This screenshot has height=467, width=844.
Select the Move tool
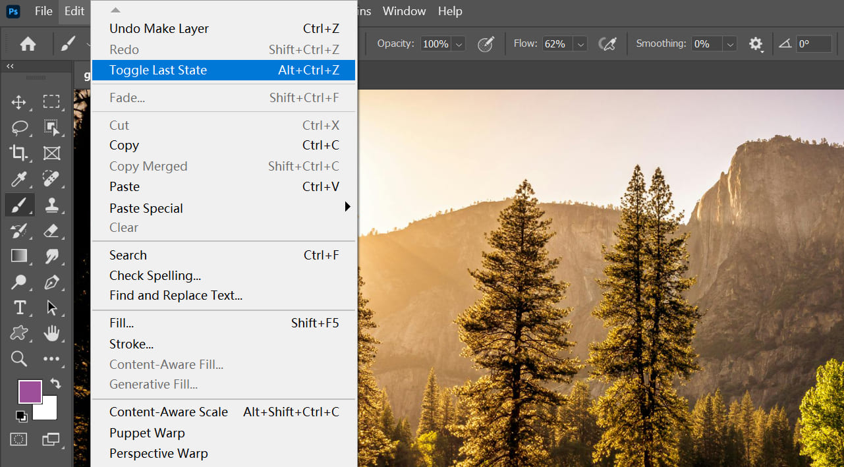[19, 102]
